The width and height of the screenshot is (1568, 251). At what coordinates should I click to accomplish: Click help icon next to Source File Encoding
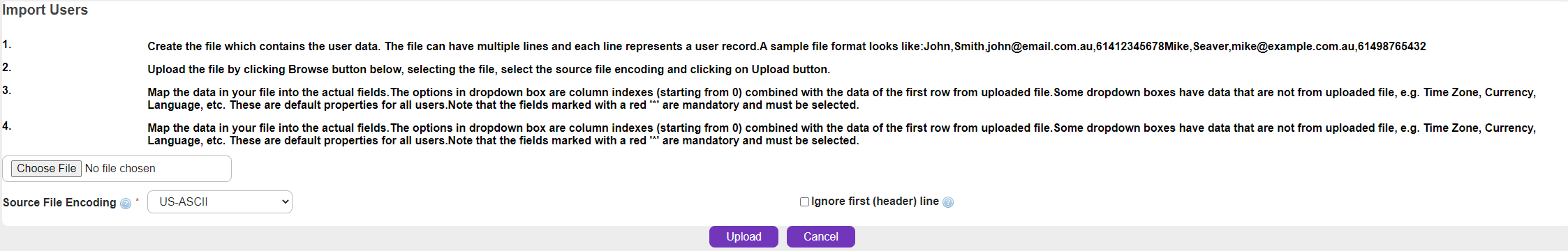pyautogui.click(x=126, y=204)
